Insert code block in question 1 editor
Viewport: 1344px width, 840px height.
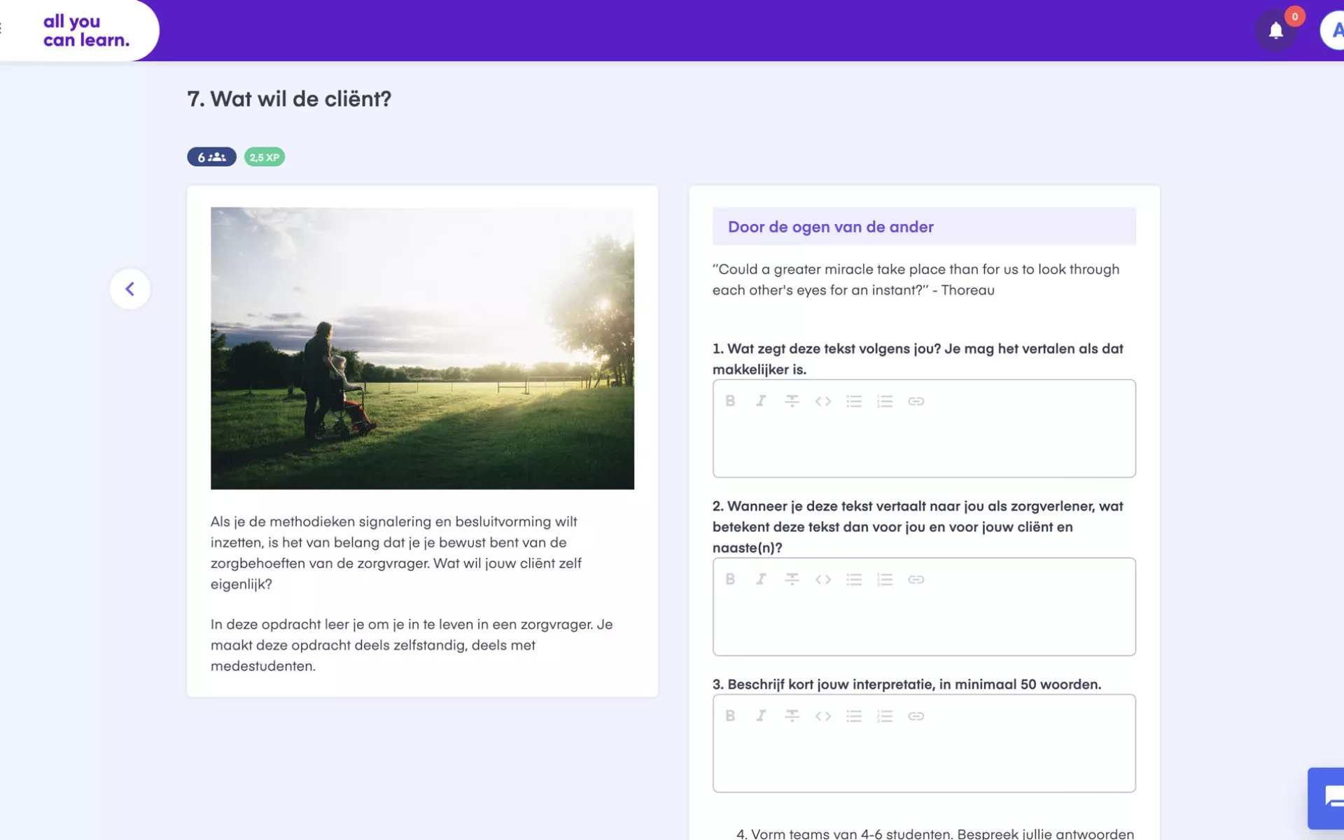coord(822,401)
